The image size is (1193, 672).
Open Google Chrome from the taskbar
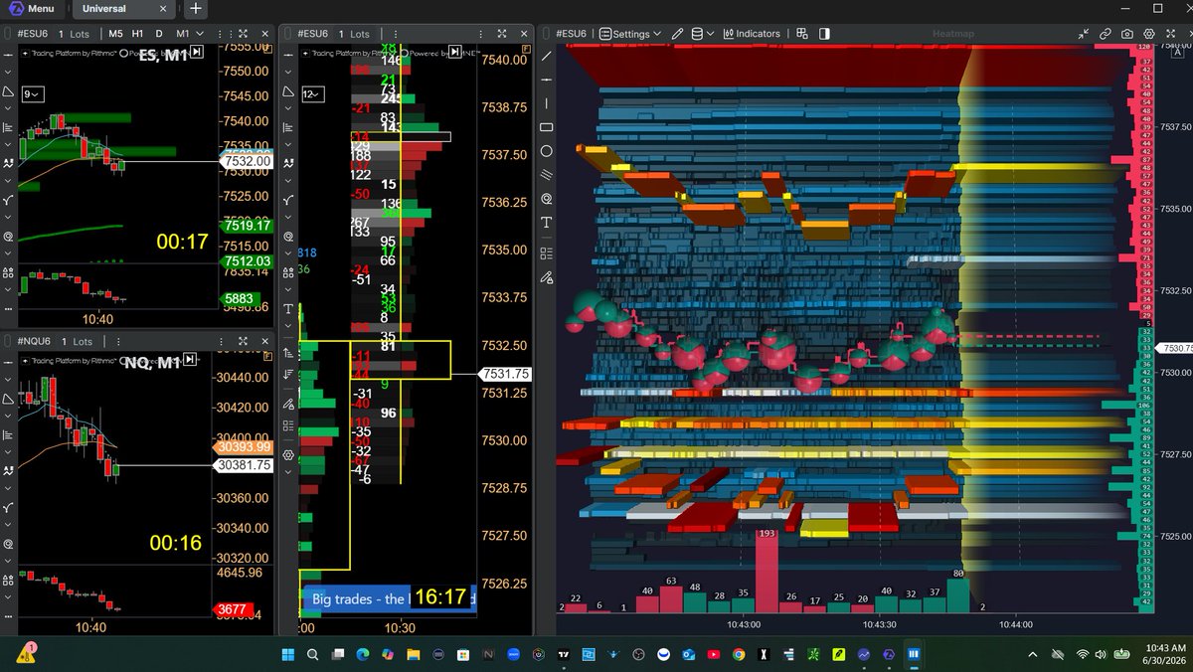click(738, 655)
